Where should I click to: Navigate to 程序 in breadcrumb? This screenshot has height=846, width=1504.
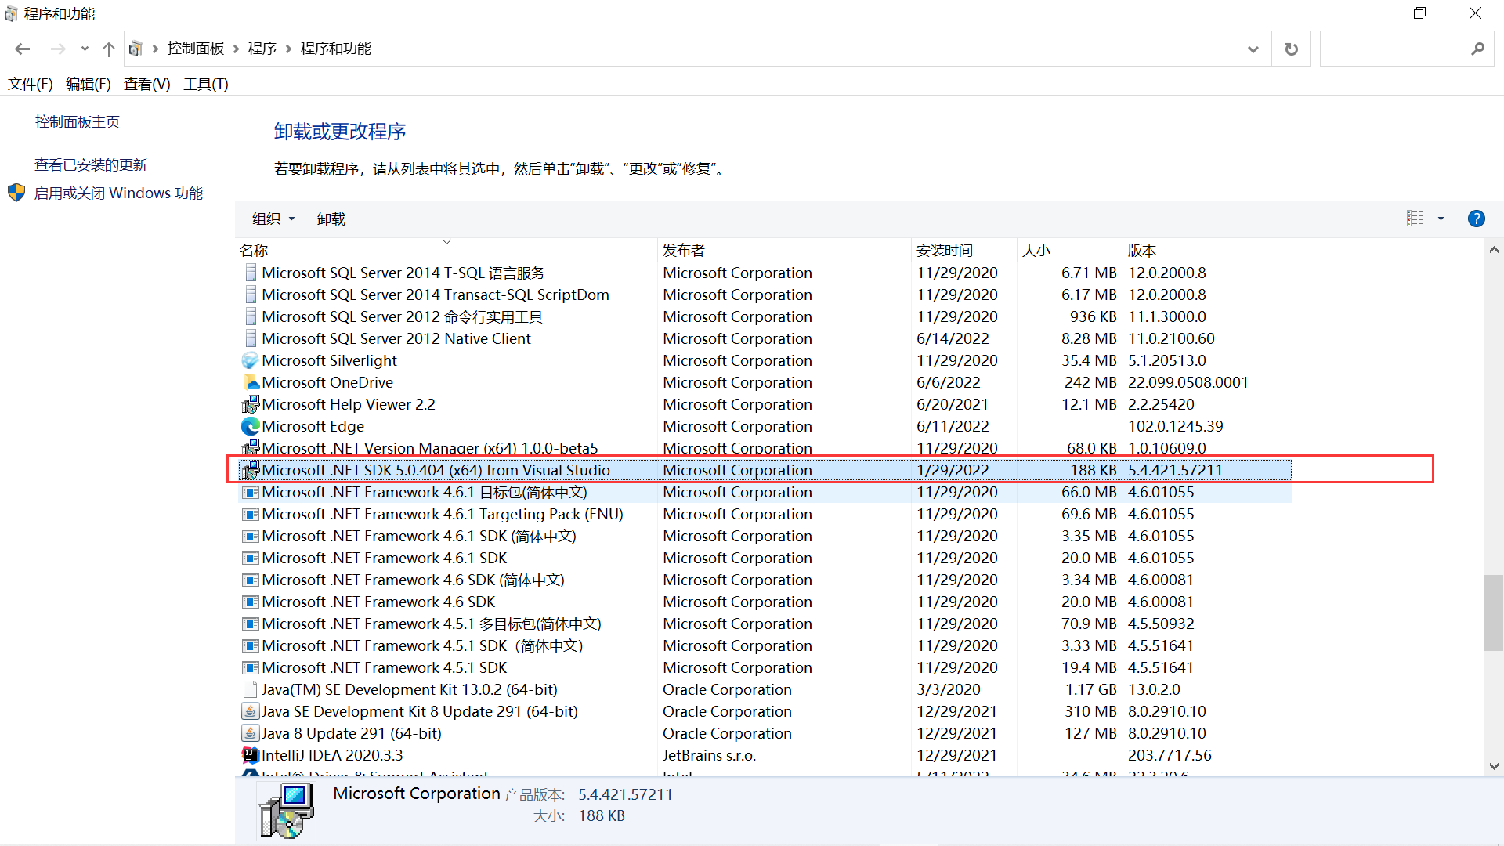point(262,49)
